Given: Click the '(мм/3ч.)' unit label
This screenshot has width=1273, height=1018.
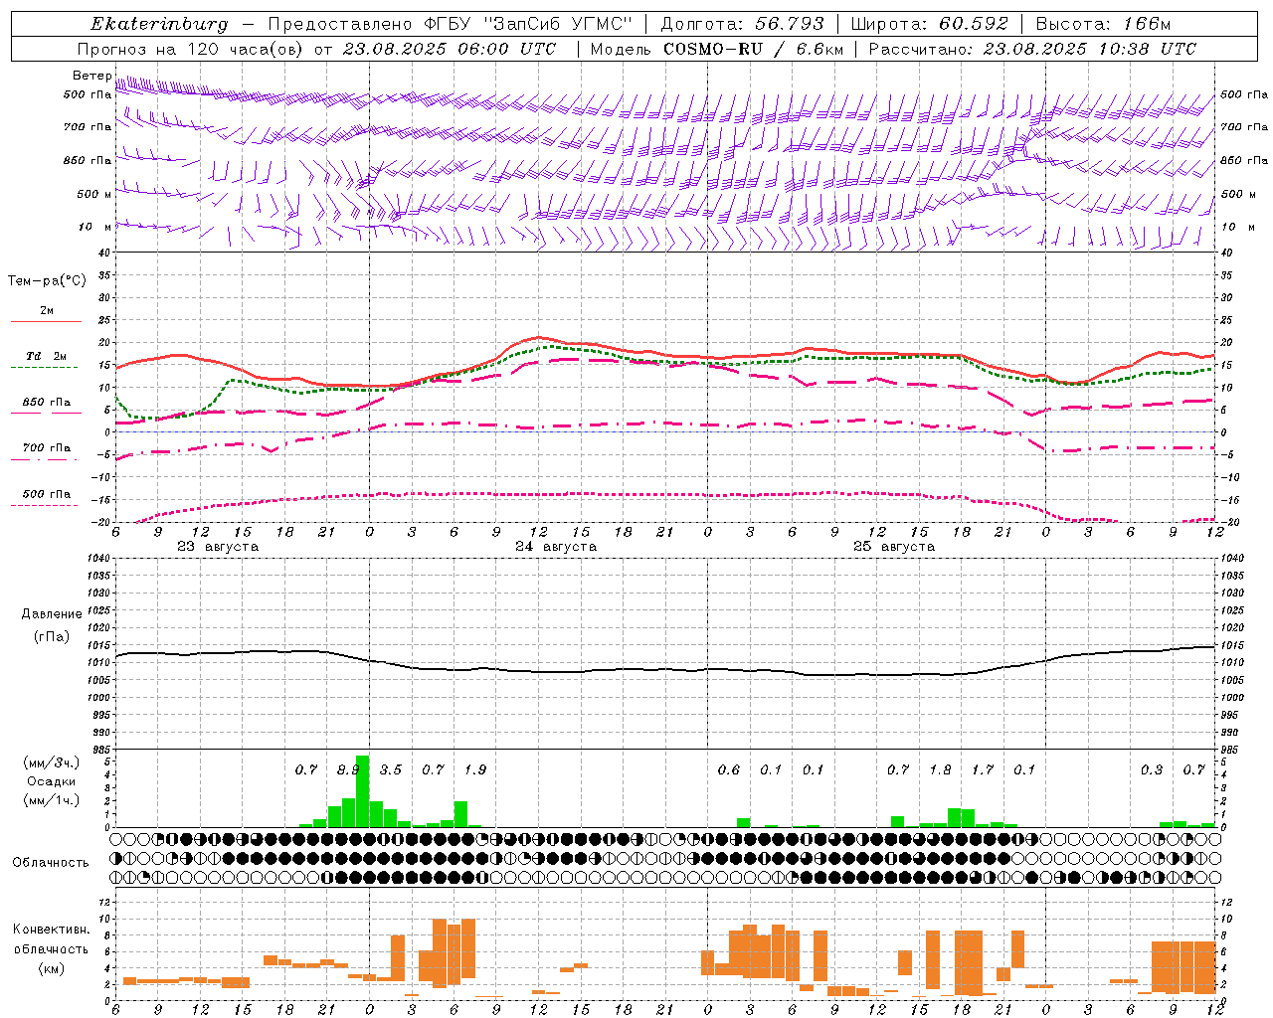Looking at the screenshot, I should [50, 763].
